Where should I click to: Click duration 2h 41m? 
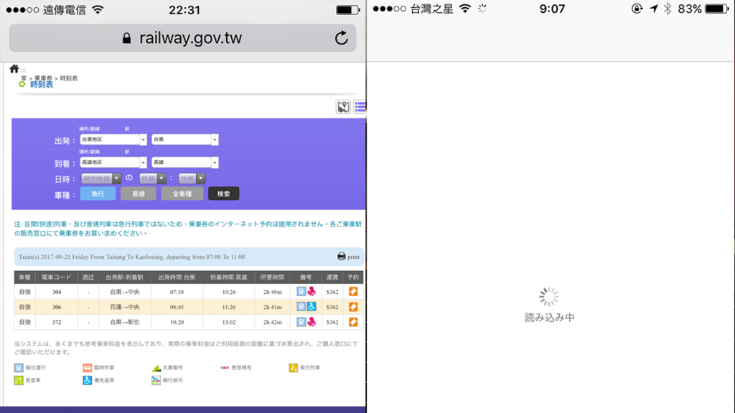pyautogui.click(x=272, y=307)
